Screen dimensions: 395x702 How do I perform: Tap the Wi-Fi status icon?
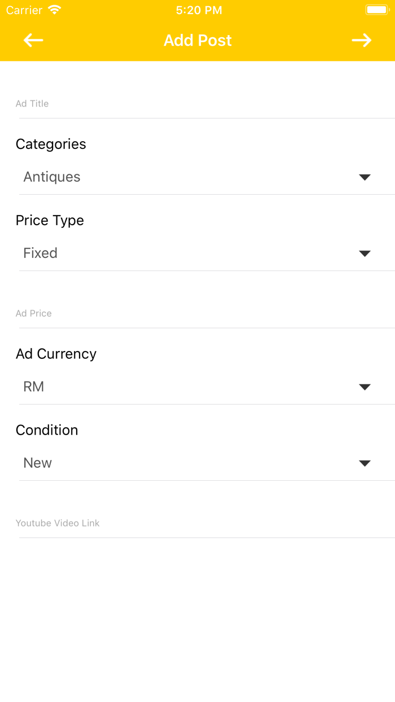(55, 10)
